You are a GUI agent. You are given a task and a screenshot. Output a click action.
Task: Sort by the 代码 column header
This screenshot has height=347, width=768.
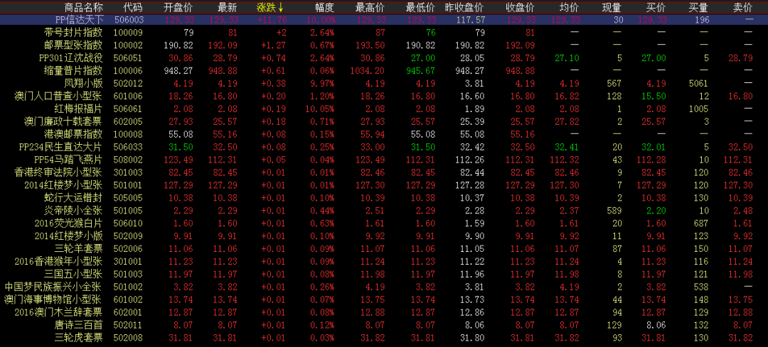[x=133, y=7]
